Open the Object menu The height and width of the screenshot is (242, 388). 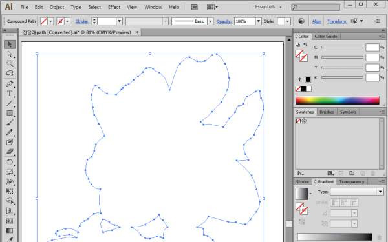[57, 7]
